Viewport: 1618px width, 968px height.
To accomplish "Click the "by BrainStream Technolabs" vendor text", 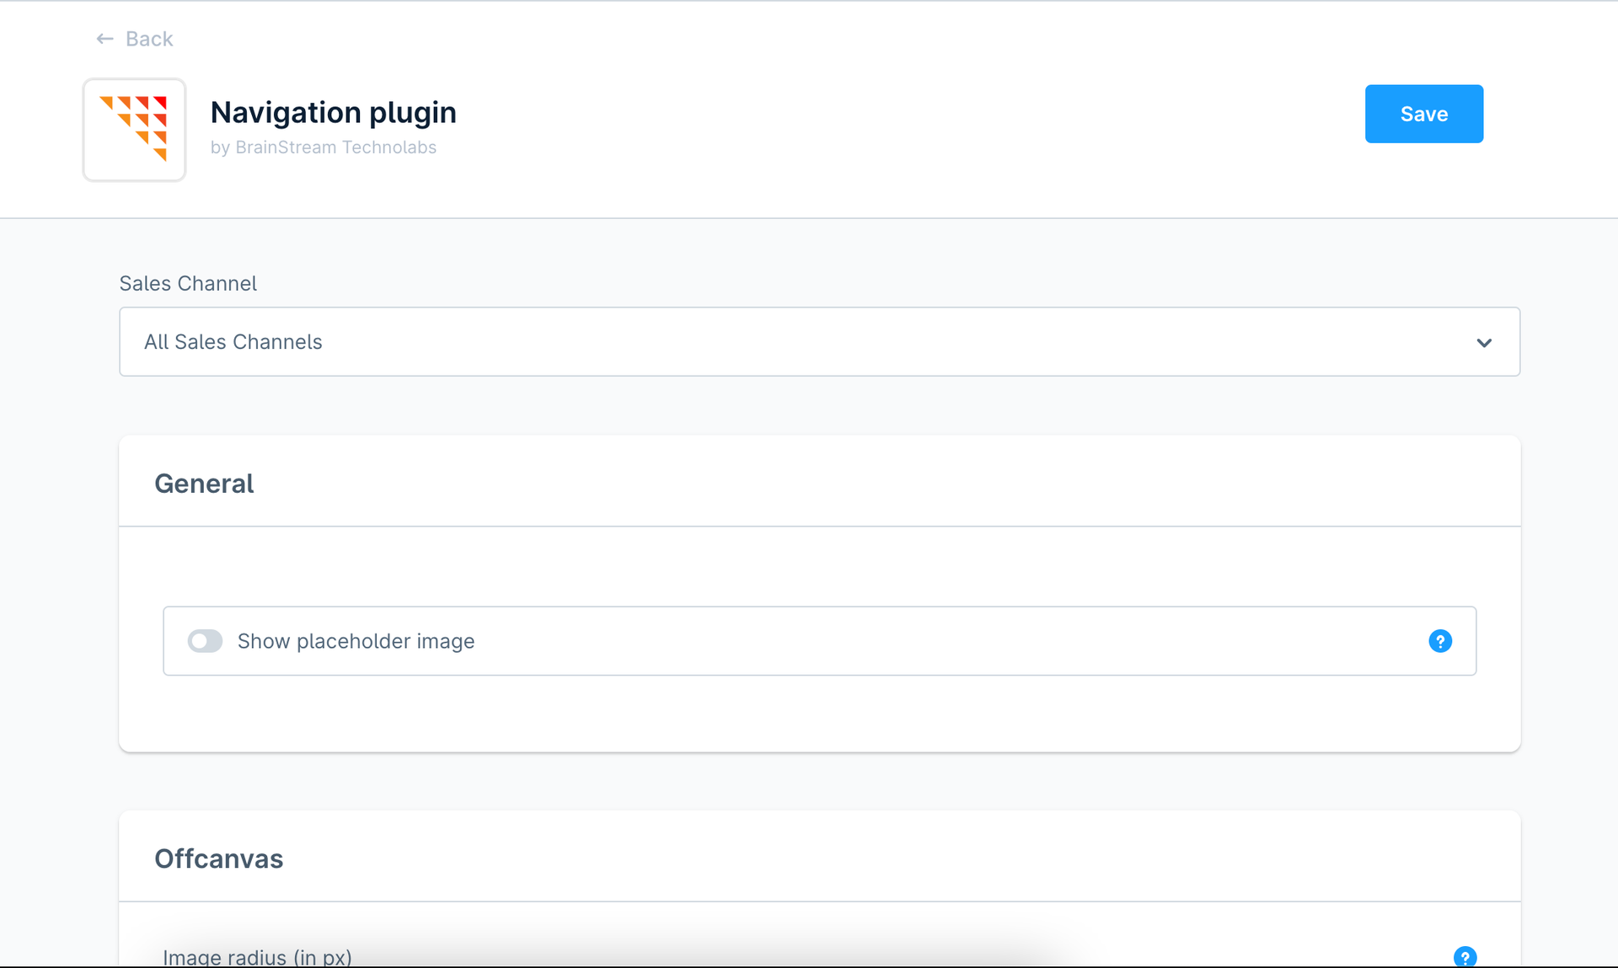I will pos(324,147).
